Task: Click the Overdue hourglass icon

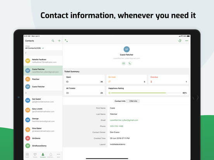Action: pyautogui.click(x=151, y=82)
